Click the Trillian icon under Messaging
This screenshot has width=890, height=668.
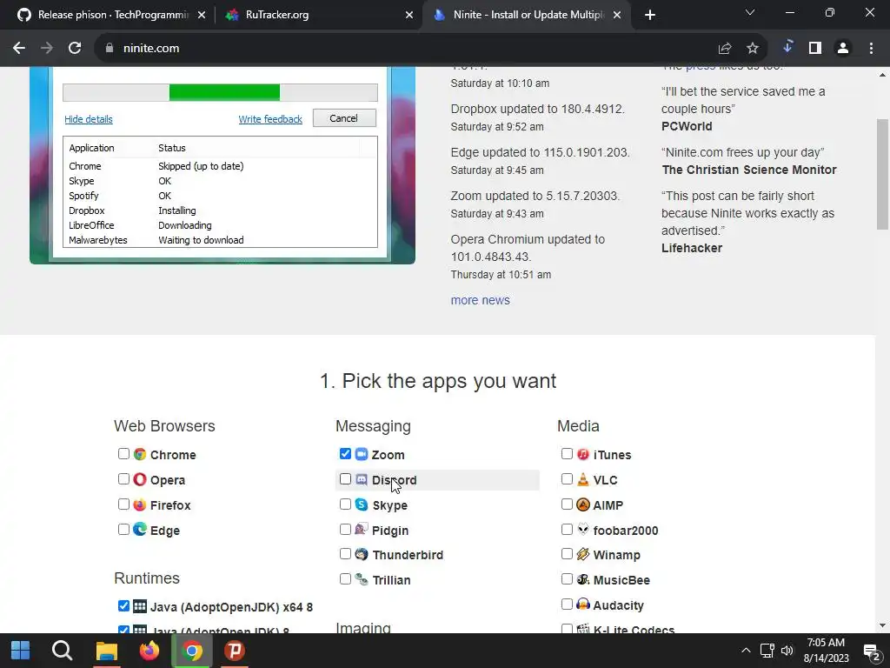[x=362, y=579]
